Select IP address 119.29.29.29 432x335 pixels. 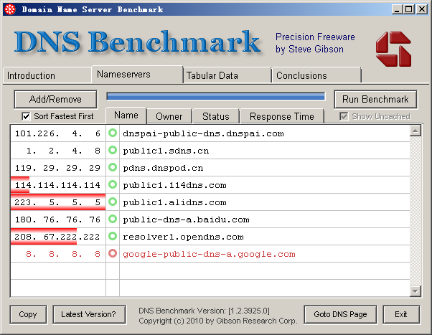click(57, 168)
